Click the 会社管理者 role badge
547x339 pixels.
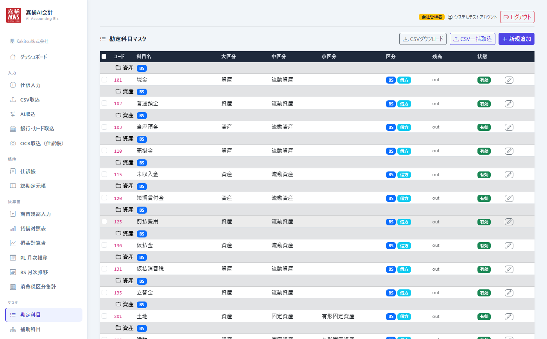[432, 17]
